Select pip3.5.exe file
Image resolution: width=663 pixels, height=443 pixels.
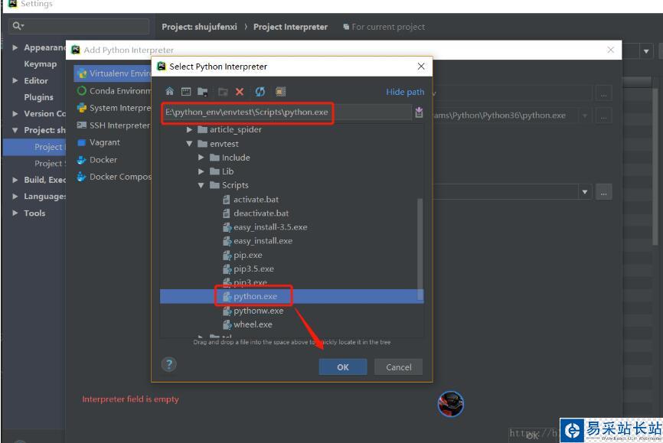[248, 269]
